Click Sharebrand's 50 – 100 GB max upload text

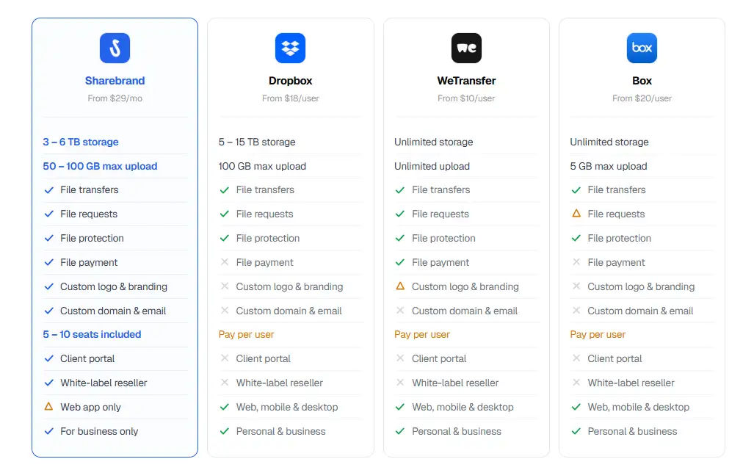click(x=100, y=166)
